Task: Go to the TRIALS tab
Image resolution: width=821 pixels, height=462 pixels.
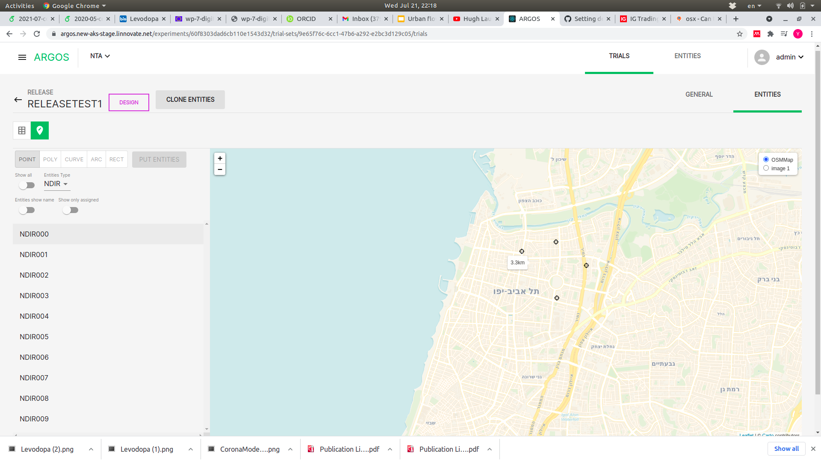Action: 619,56
